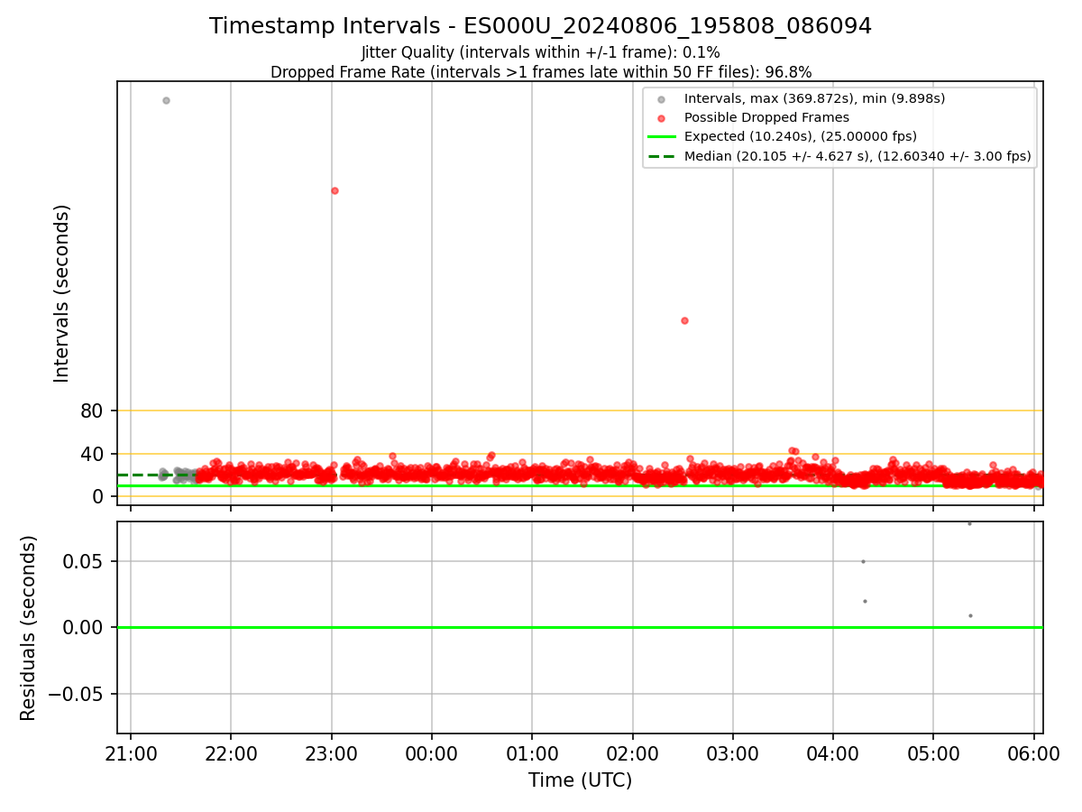Click legend entry "Possible Dropped Frames"
The width and height of the screenshot is (1082, 812).
[x=766, y=117]
